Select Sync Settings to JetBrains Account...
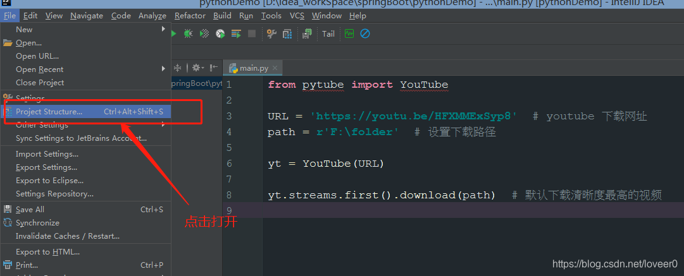 tap(85, 138)
